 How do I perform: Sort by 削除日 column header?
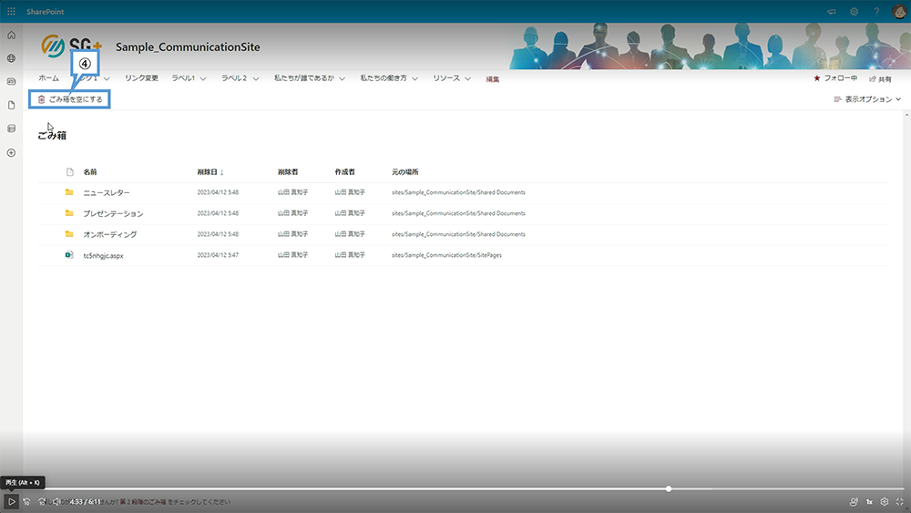(210, 172)
